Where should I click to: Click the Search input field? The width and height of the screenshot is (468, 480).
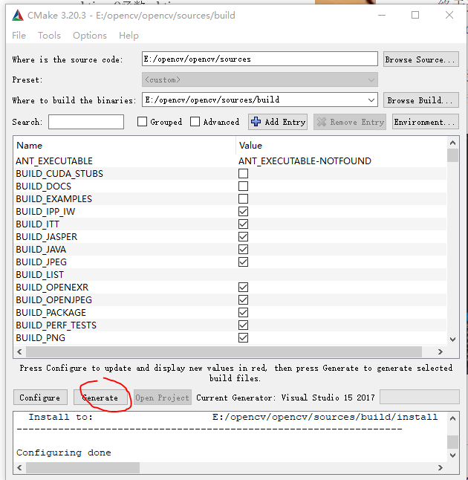[86, 122]
